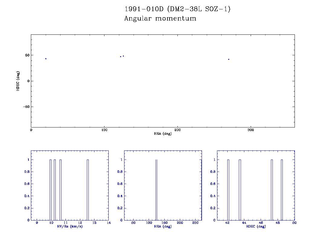Select the rightmost bar in the HDEC histogram
This screenshot has width=310, height=232.
pos(282,190)
